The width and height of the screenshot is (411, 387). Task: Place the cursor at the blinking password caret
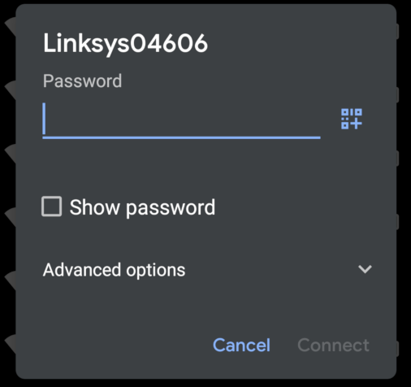click(x=44, y=119)
